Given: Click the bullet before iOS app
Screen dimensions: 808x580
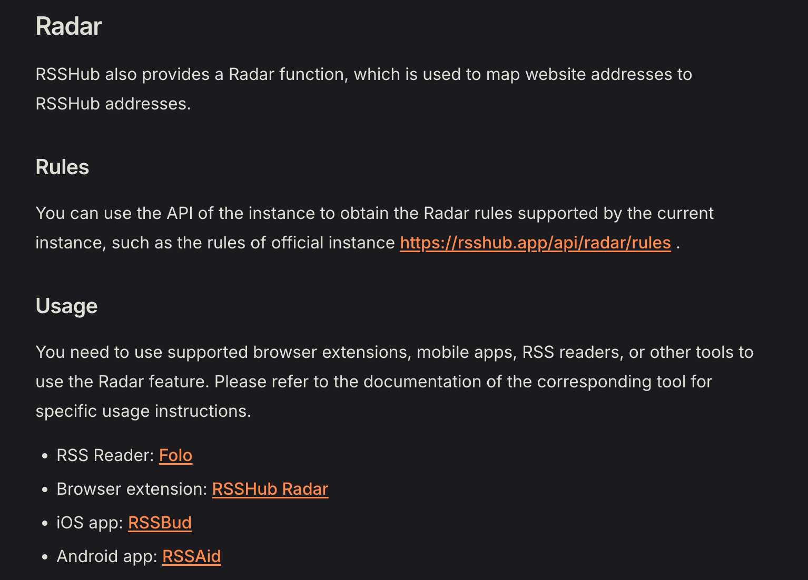Looking at the screenshot, I should (x=45, y=523).
